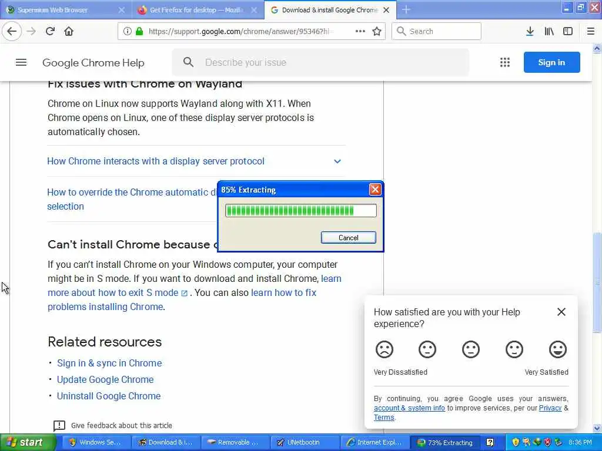The width and height of the screenshot is (602, 451).
Task: Reload the current page
Action: tap(50, 31)
